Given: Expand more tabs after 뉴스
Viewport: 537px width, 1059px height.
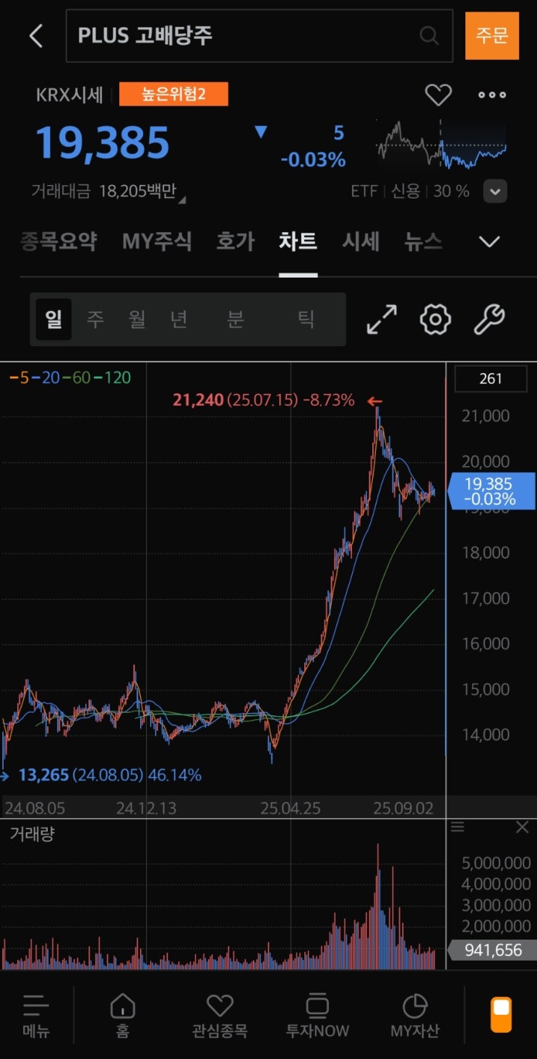Looking at the screenshot, I should (489, 241).
